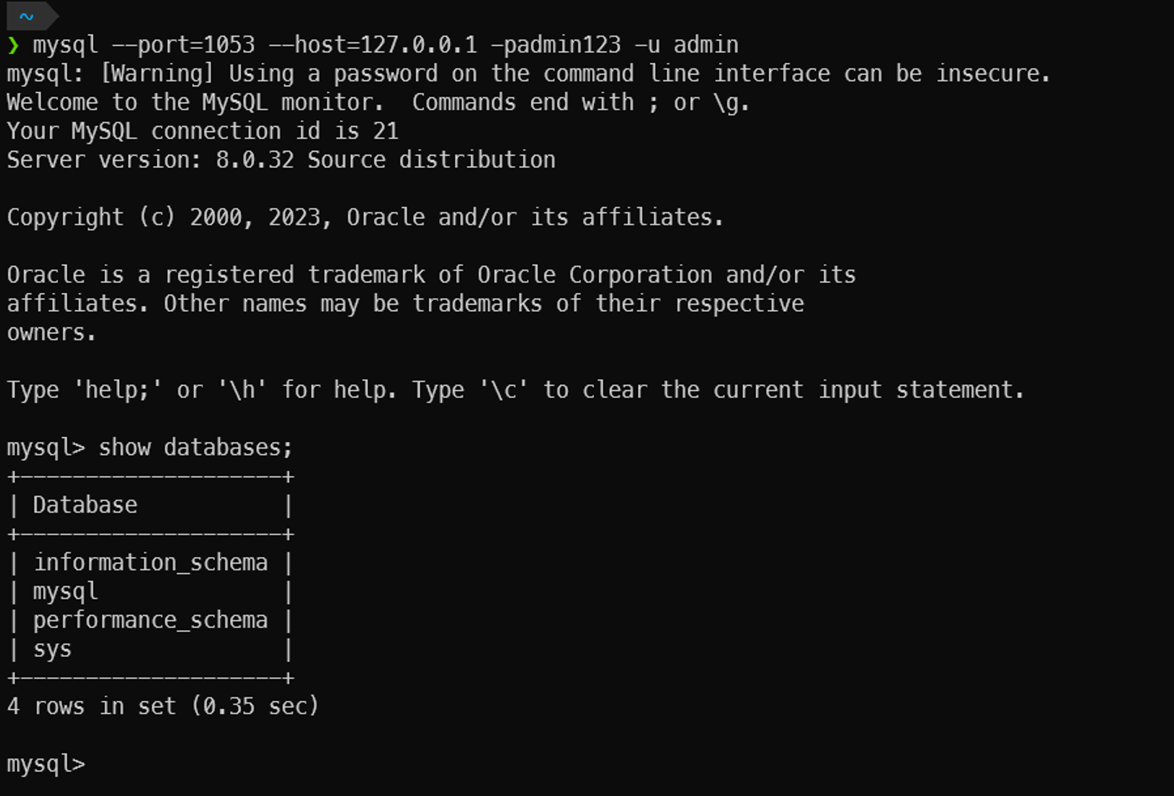1174x796 pixels.
Task: Click the green shell prompt arrow
Action: pyautogui.click(x=13, y=45)
